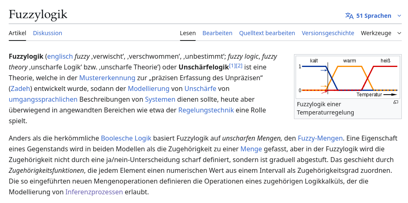This screenshot has height=203, width=408.
Task: Follow the englisch link
Action: (60, 56)
